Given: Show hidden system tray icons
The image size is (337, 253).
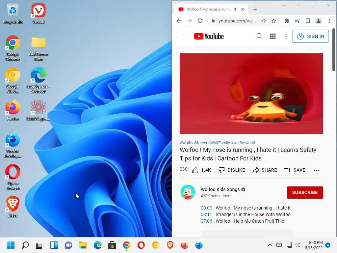Looking at the screenshot, I should pos(270,245).
